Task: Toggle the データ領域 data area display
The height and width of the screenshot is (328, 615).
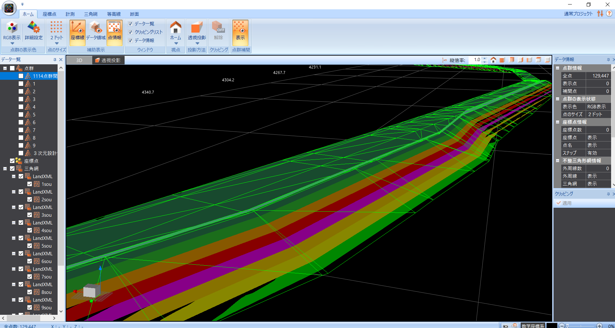Action: pos(96,31)
